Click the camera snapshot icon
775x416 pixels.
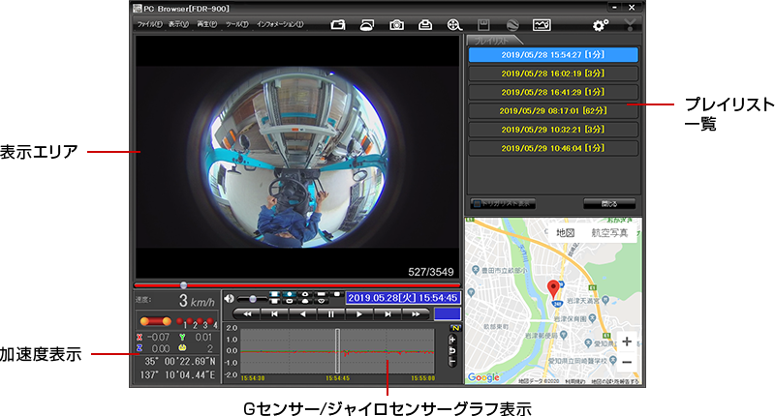click(396, 24)
